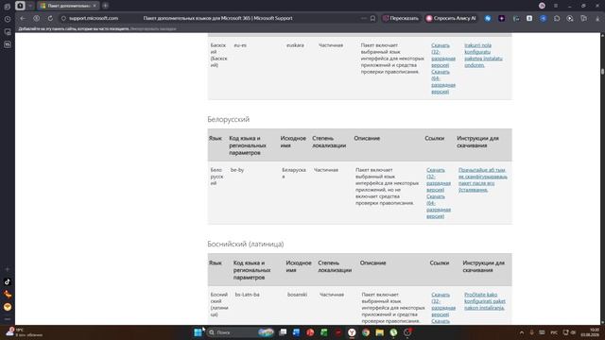Open the Windows Start button
The image size is (605, 340).
click(x=198, y=332)
